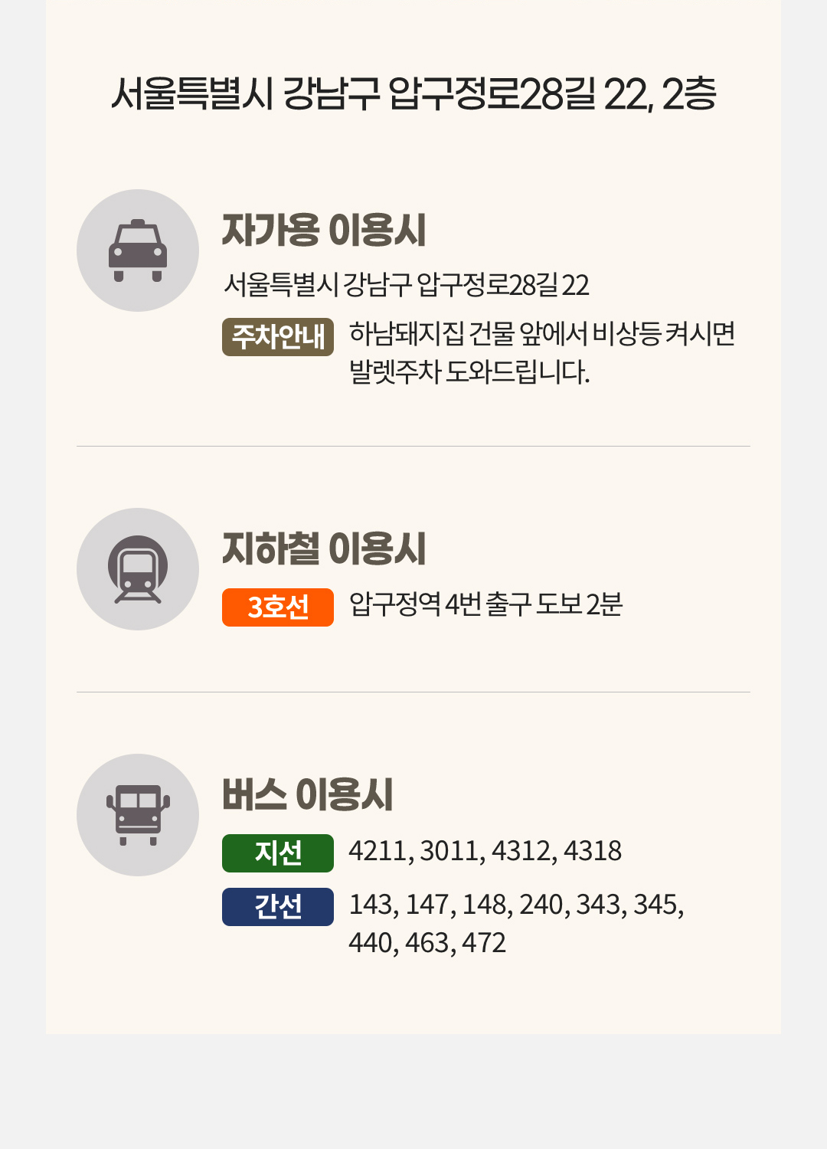Select the orange 3호선 line badge
This screenshot has height=1149, width=827.
[278, 607]
